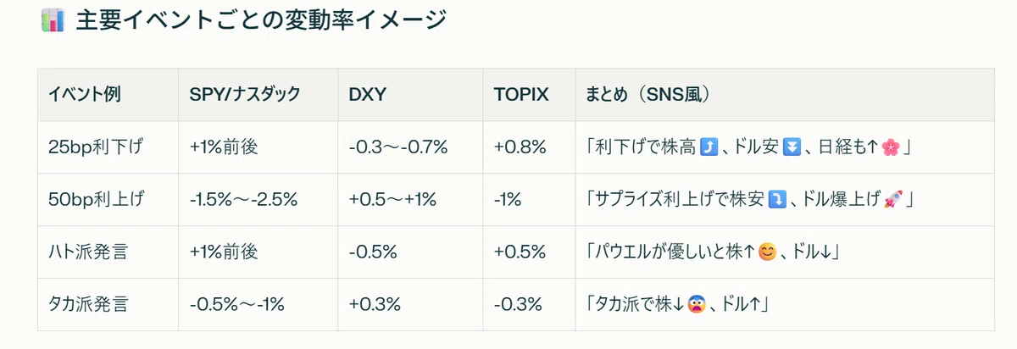Screen dimensions: 1017x349
Task: Click the double down-arrow emoji after ドル安
Action: point(792,147)
